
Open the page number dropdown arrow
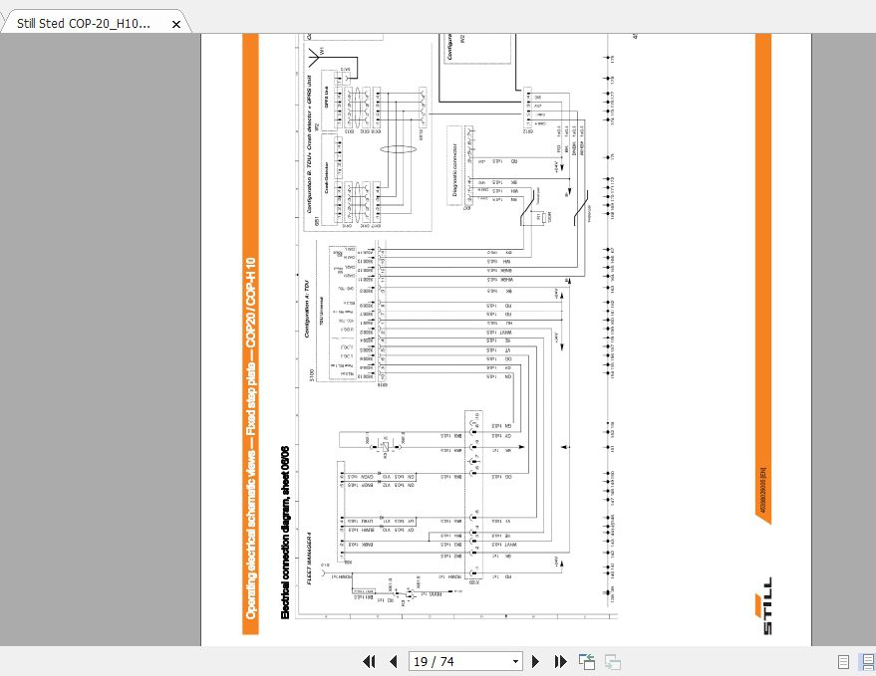coord(515,662)
